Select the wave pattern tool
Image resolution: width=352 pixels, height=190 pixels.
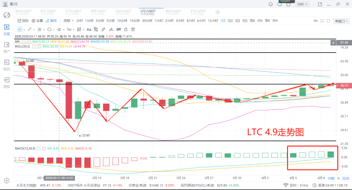69,29
